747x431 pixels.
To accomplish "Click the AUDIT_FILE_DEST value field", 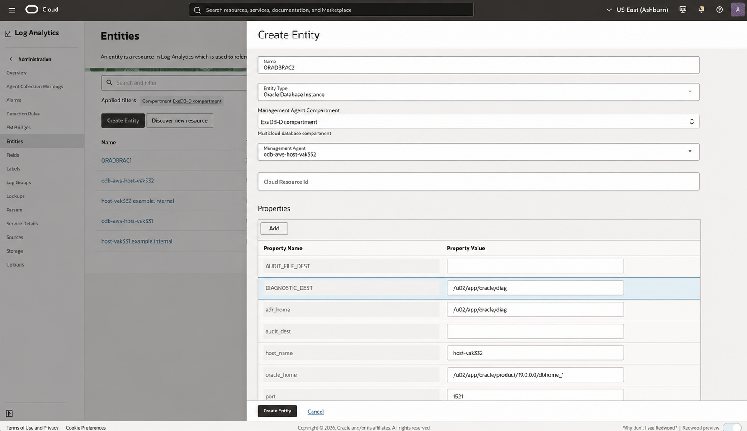I will coord(535,266).
